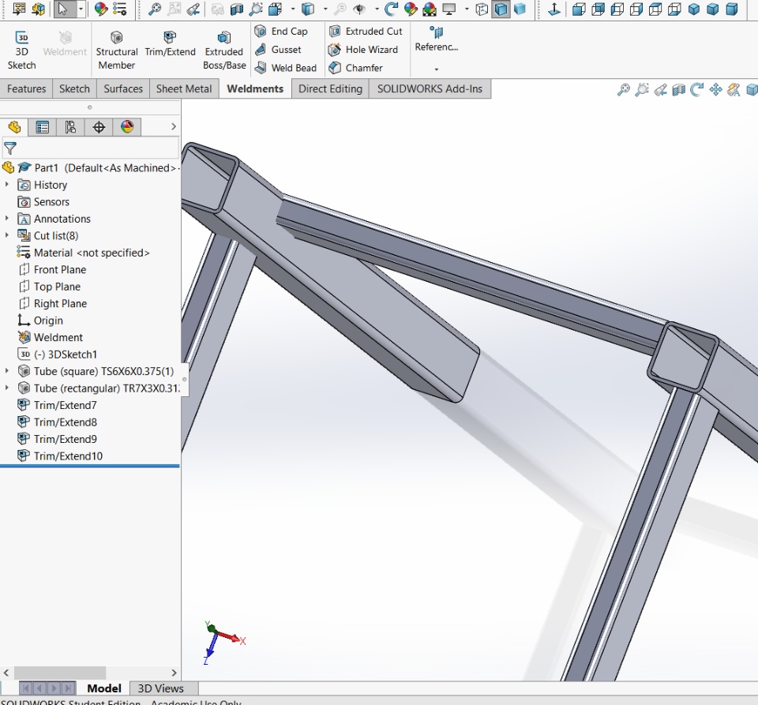Switch to the Isometric view cube
The height and width of the screenshot is (705, 758).
coord(694,9)
